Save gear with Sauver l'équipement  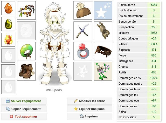(x=24, y=101)
